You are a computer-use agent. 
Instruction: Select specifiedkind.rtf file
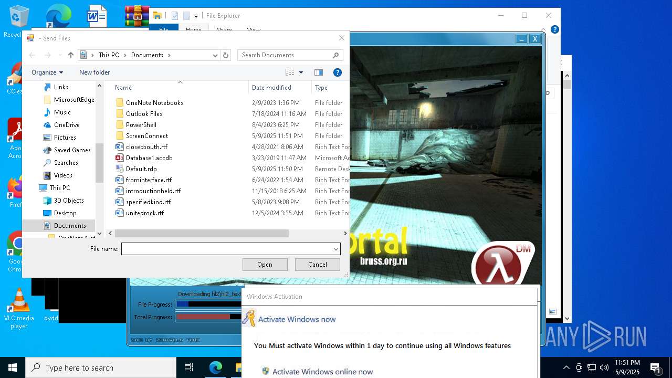[148, 202]
